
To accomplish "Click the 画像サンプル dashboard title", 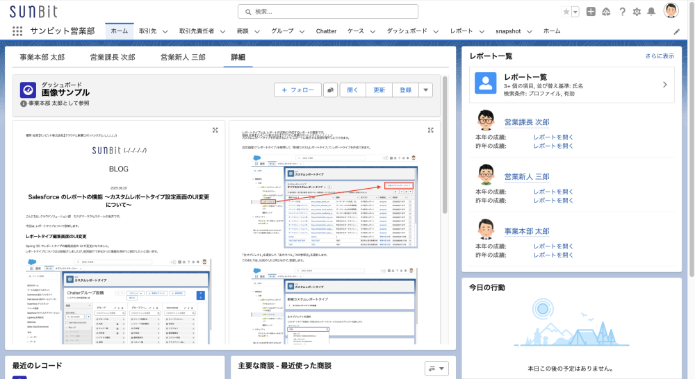I will pos(65,92).
